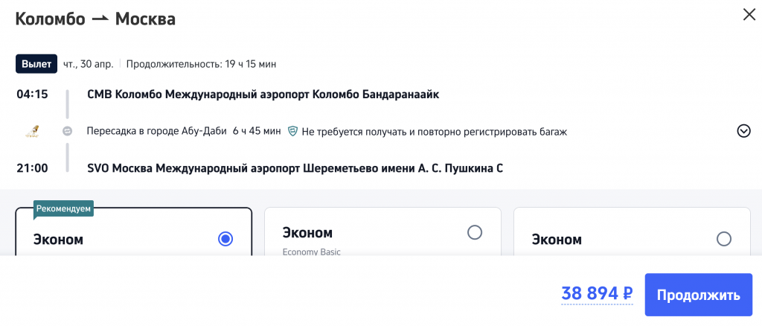The image size is (762, 326).
Task: Click the Вылет departure badge
Action: point(36,64)
